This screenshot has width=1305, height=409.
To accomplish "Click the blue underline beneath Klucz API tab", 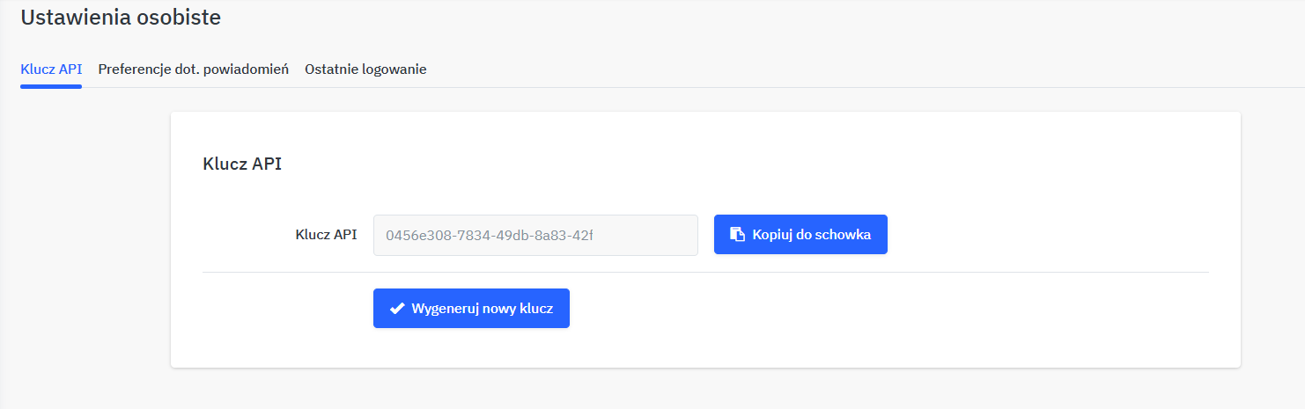I will click(x=51, y=86).
